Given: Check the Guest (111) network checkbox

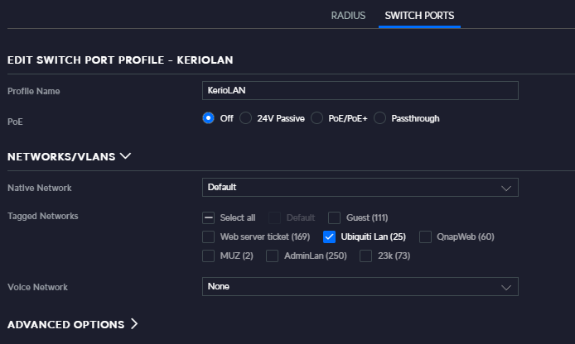Looking at the screenshot, I should [x=335, y=217].
